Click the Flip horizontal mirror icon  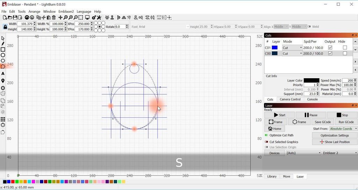(124, 17)
